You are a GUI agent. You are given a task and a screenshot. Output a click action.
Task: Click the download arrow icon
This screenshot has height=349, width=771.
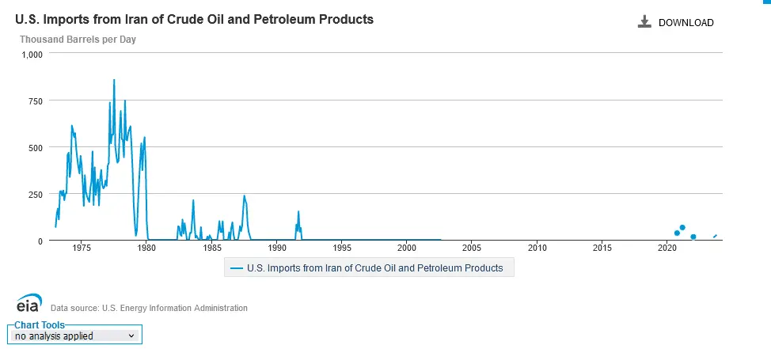click(644, 22)
